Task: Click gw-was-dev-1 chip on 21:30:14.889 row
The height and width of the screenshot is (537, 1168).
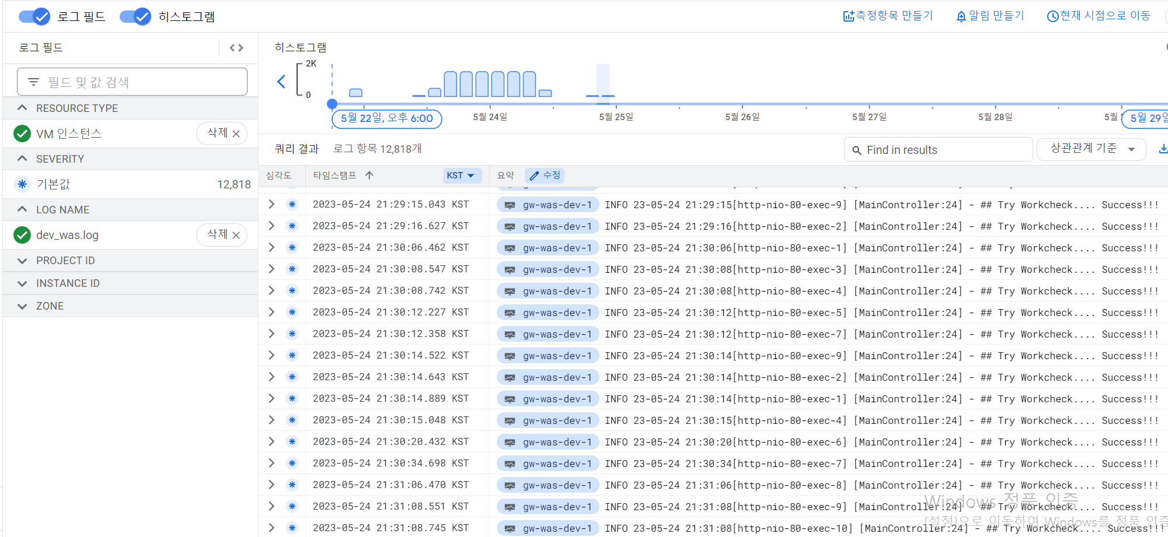Action: coord(548,399)
